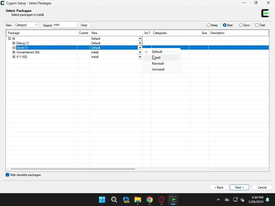Expand the Unmaintained (94) category
This screenshot has width=275, height=206.
click(x=14, y=52)
